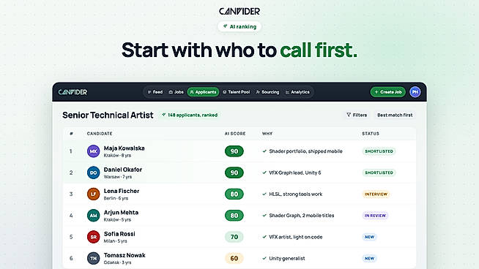Click Maja Kowalska's Shortlisted status badge
The height and width of the screenshot is (269, 479).
[x=379, y=151]
